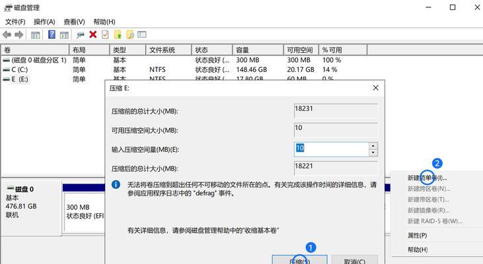This screenshot has height=264, width=483.
Task: Click the NTFS cell in the C: row
Action: (157, 70)
